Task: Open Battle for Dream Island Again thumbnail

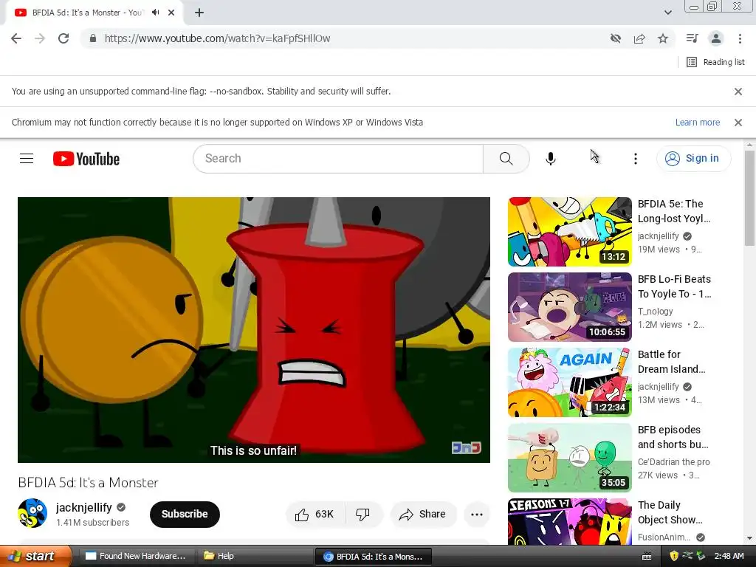Action: click(x=569, y=382)
